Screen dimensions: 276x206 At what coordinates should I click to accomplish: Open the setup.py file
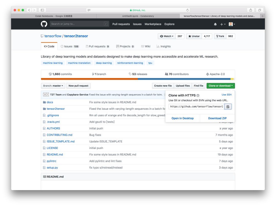click(52, 168)
